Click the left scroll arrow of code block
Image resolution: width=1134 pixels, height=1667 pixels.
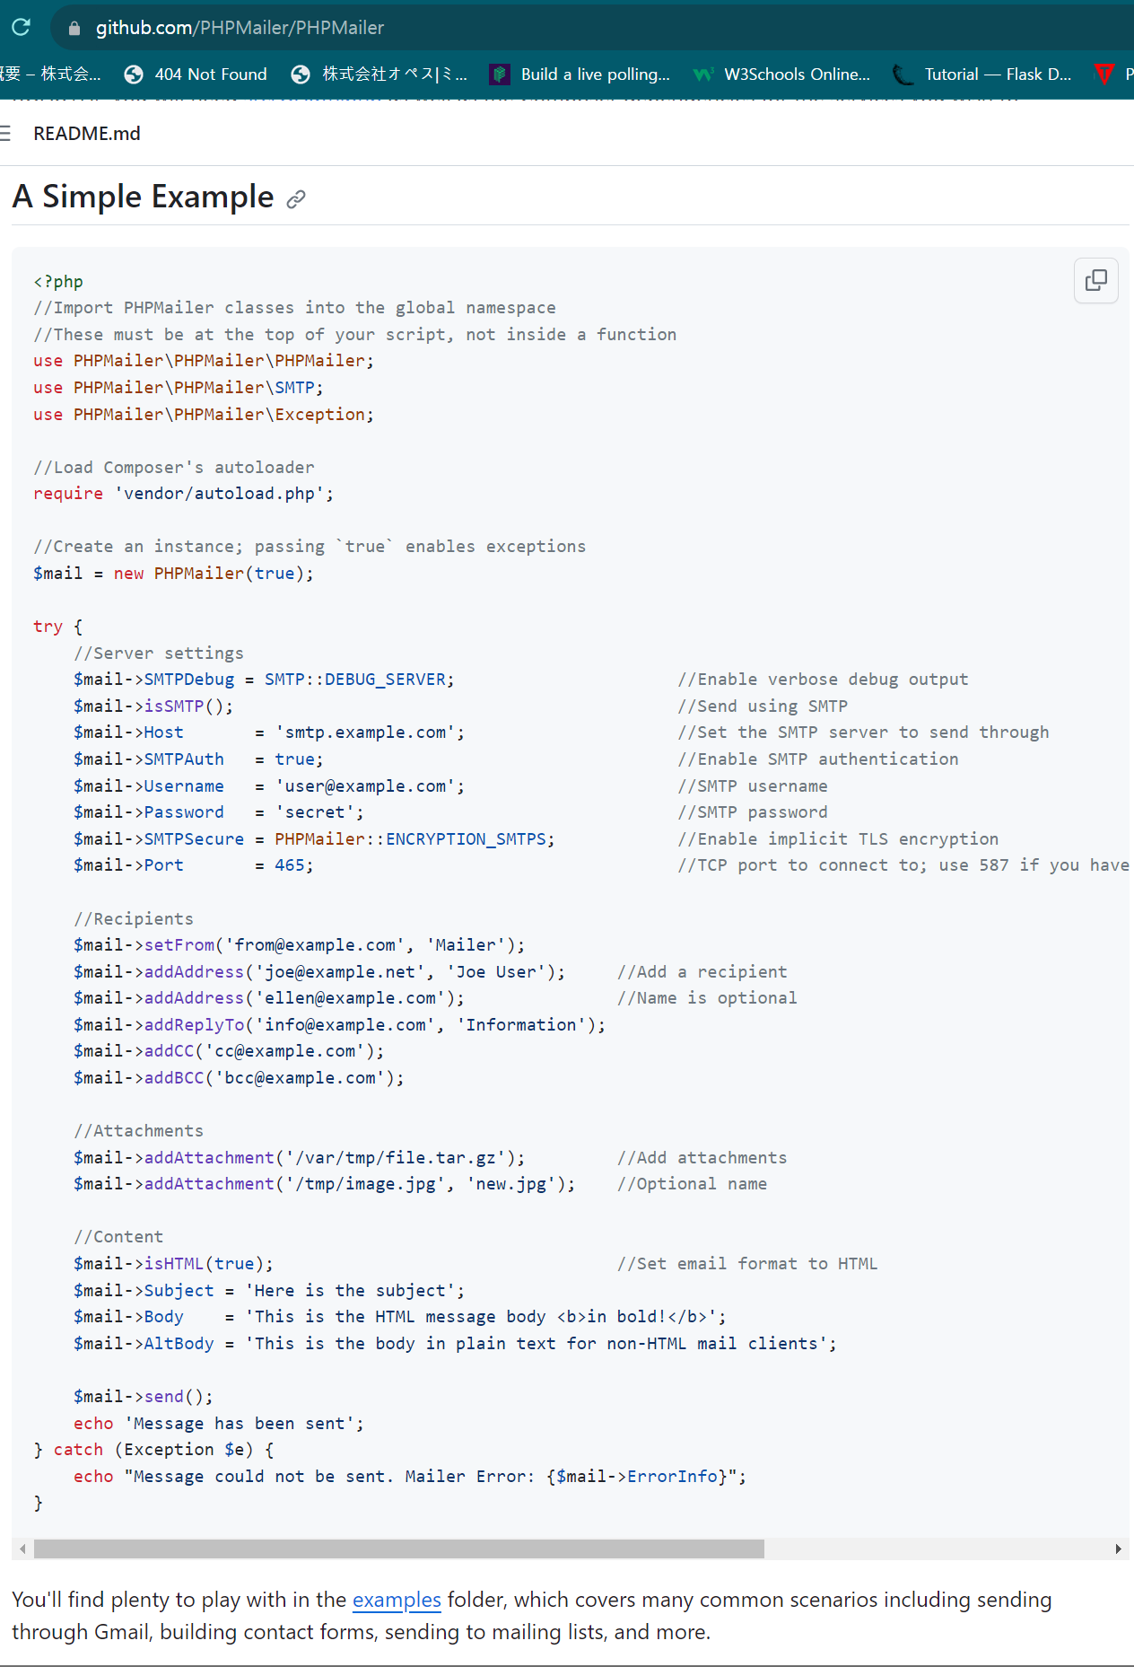pos(22,1549)
